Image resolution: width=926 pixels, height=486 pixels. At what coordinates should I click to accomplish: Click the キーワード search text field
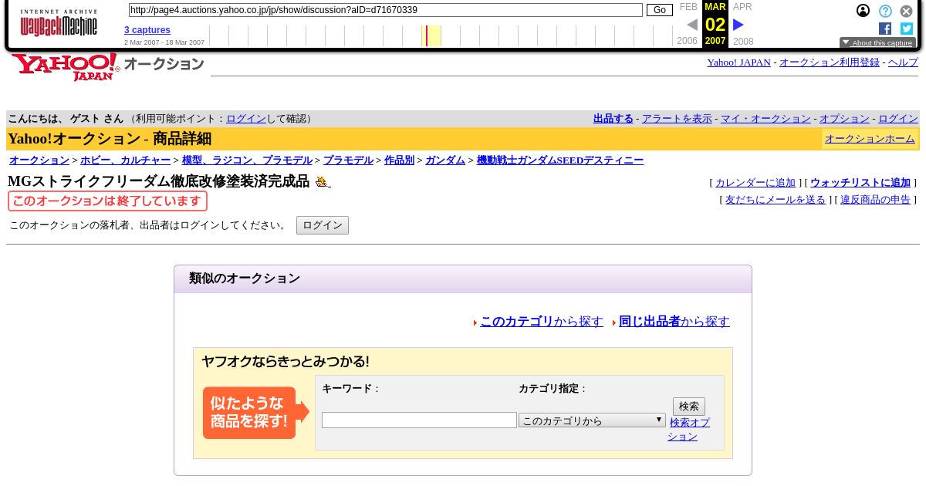419,420
